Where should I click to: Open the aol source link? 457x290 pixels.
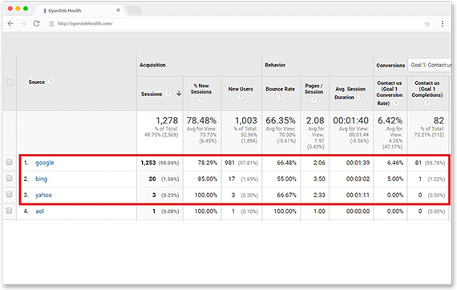point(39,211)
